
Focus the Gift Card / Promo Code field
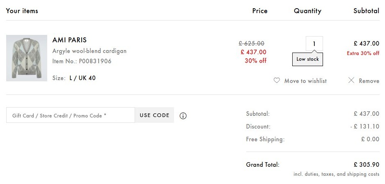coord(71,115)
